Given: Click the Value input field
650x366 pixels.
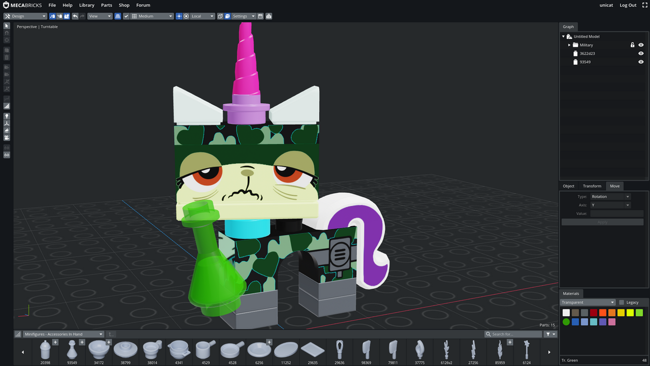Looking at the screenshot, I should [616, 213].
